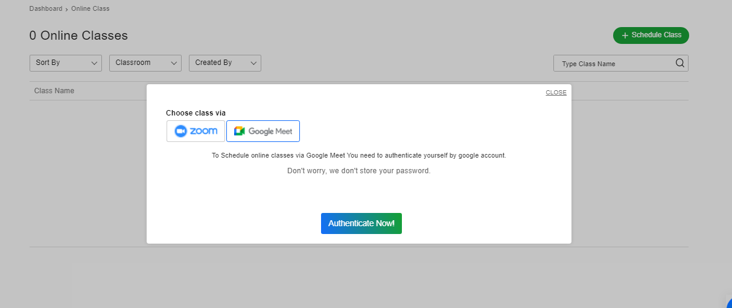The image size is (732, 308).
Task: Open the Classroom filter dropdown
Action: click(x=145, y=63)
